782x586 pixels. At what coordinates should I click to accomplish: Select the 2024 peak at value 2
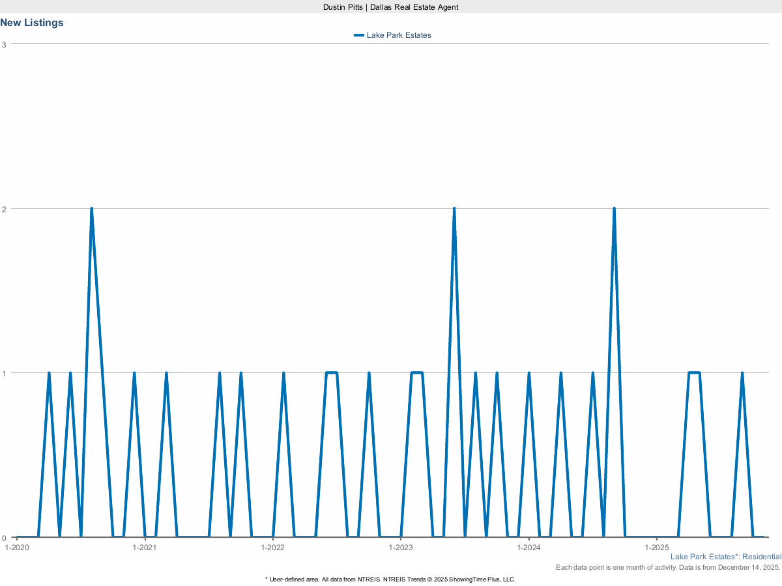(614, 209)
